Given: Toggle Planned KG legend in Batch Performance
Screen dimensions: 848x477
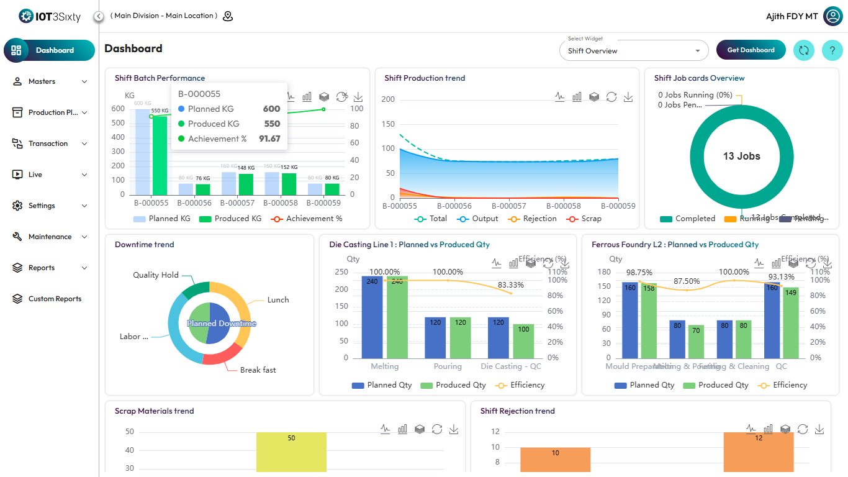Looking at the screenshot, I should tap(162, 219).
